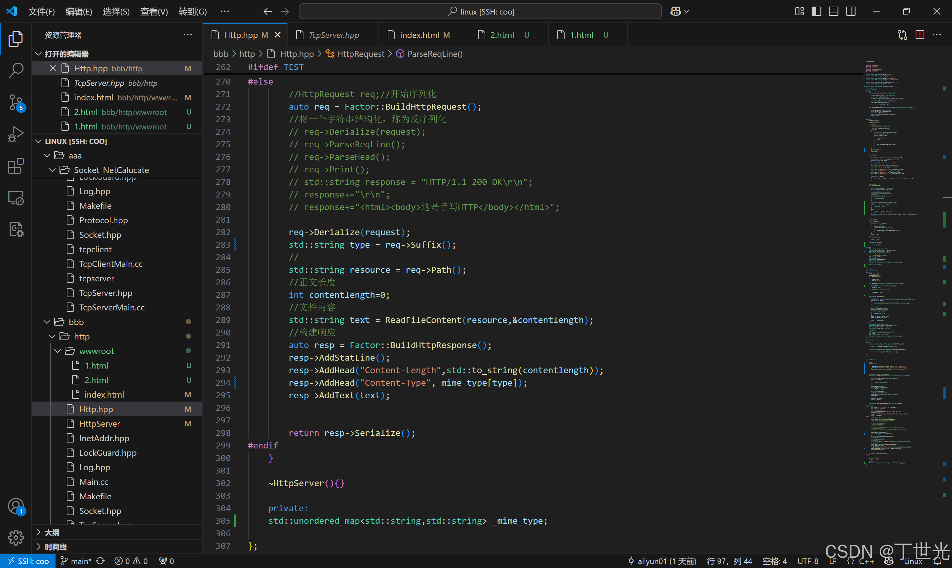Image resolution: width=952 pixels, height=568 pixels.
Task: Toggle the primary side bar visibility
Action: pos(816,12)
